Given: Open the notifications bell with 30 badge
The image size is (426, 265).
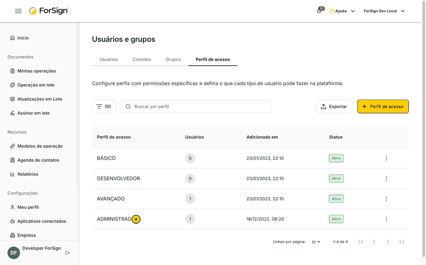Looking at the screenshot, I should click(319, 11).
